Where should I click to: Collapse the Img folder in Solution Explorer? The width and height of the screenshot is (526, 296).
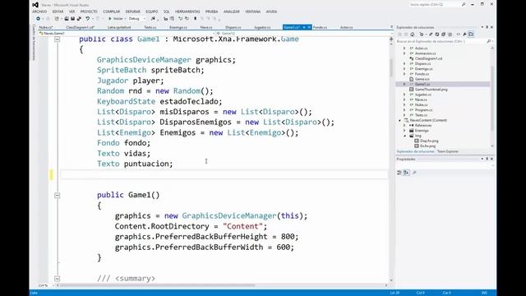click(x=404, y=136)
